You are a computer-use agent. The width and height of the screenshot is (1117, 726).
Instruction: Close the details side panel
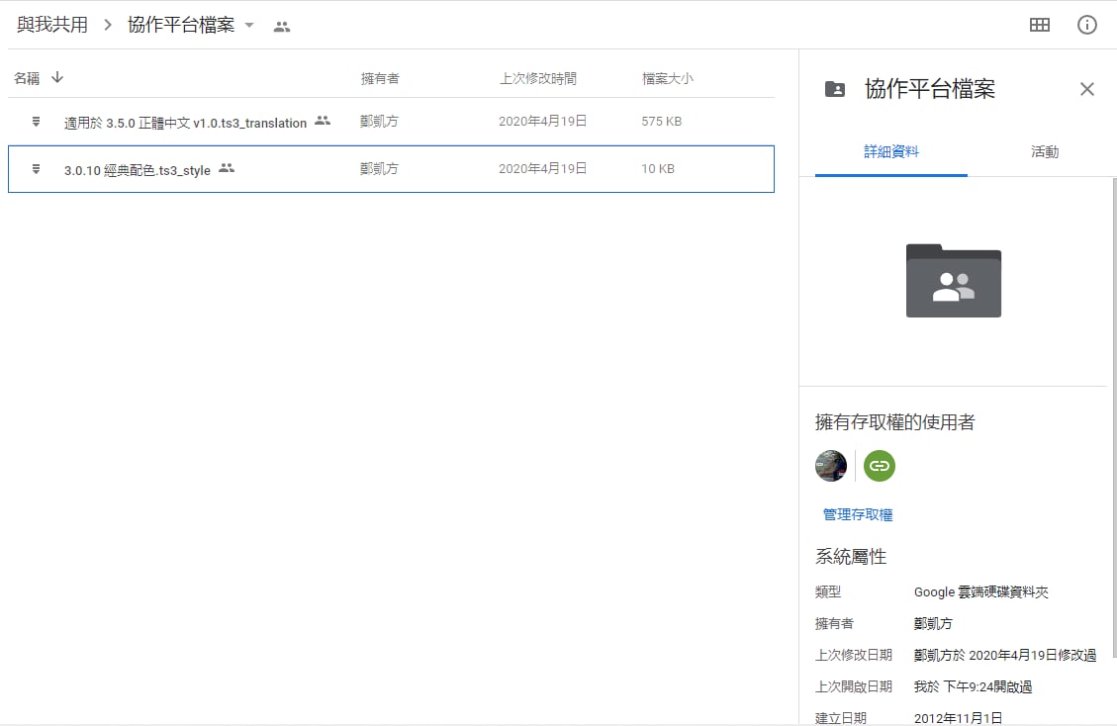(x=1086, y=89)
